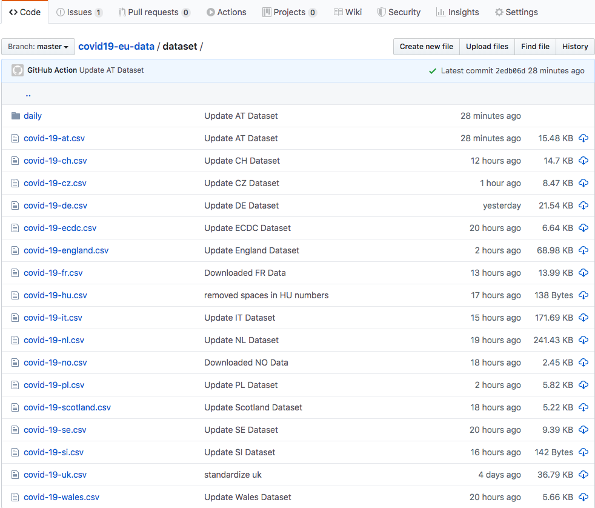Image resolution: width=595 pixels, height=508 pixels.
Task: Click the file icon beside covid-19-england.csv
Action: pyautogui.click(x=15, y=250)
